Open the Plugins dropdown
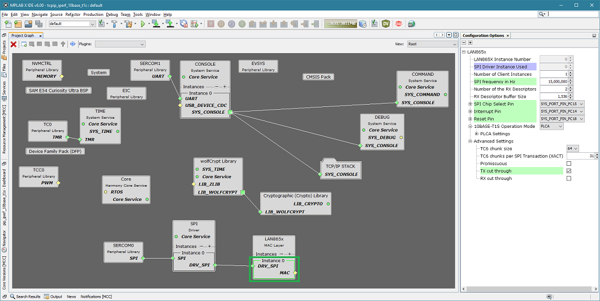Screen dimensions: 600x301 120,44
